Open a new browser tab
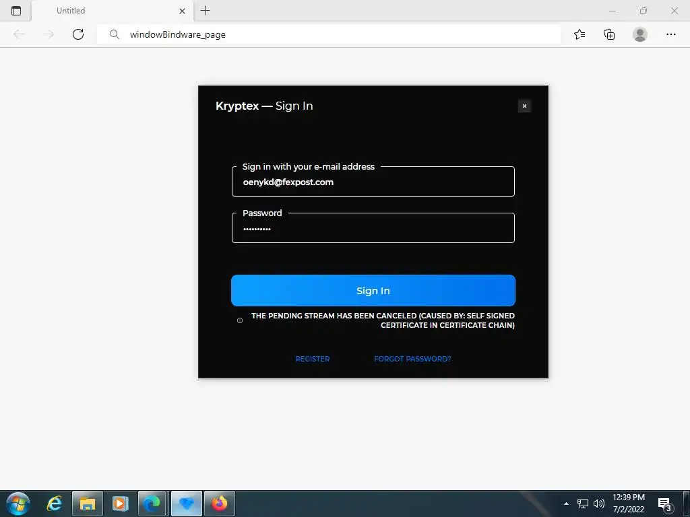Image resolution: width=690 pixels, height=517 pixels. [x=205, y=11]
